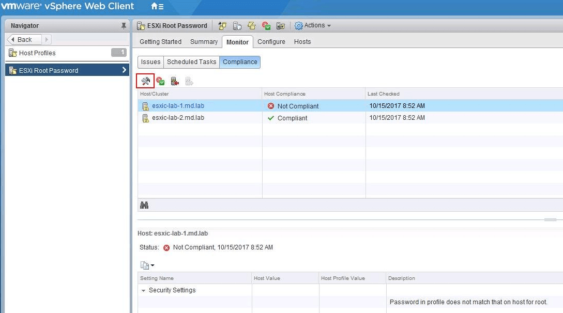Open the Actions dropdown menu
563x313 pixels.
[x=313, y=25]
